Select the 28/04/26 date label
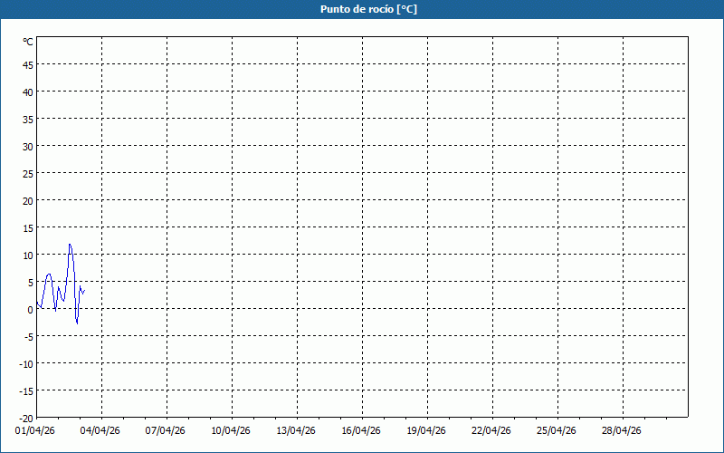 tap(623, 431)
